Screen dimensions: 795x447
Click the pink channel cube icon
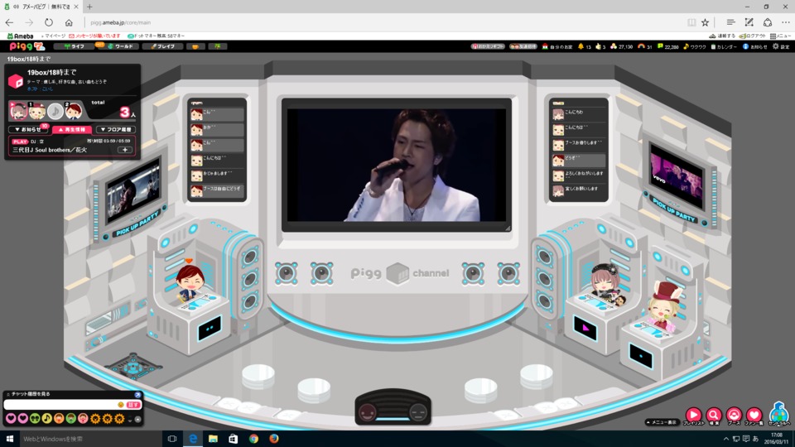[x=16, y=81]
